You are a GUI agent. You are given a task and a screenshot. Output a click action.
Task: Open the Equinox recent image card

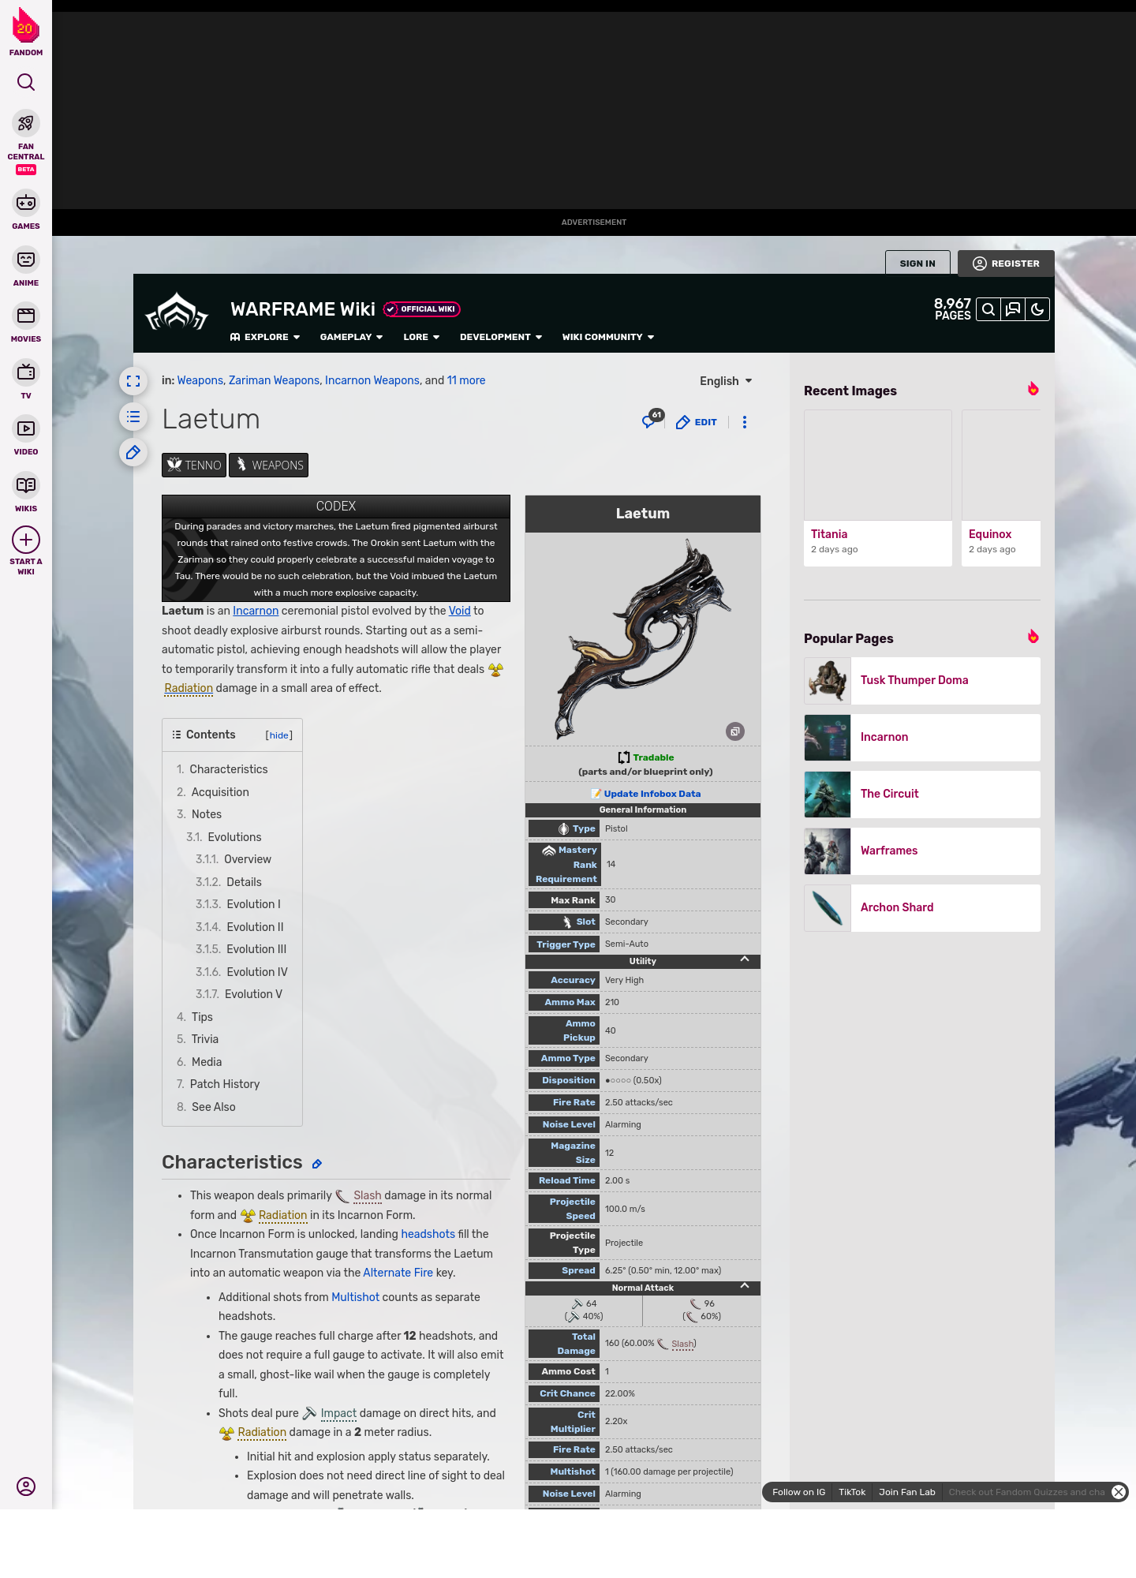tap(1001, 488)
